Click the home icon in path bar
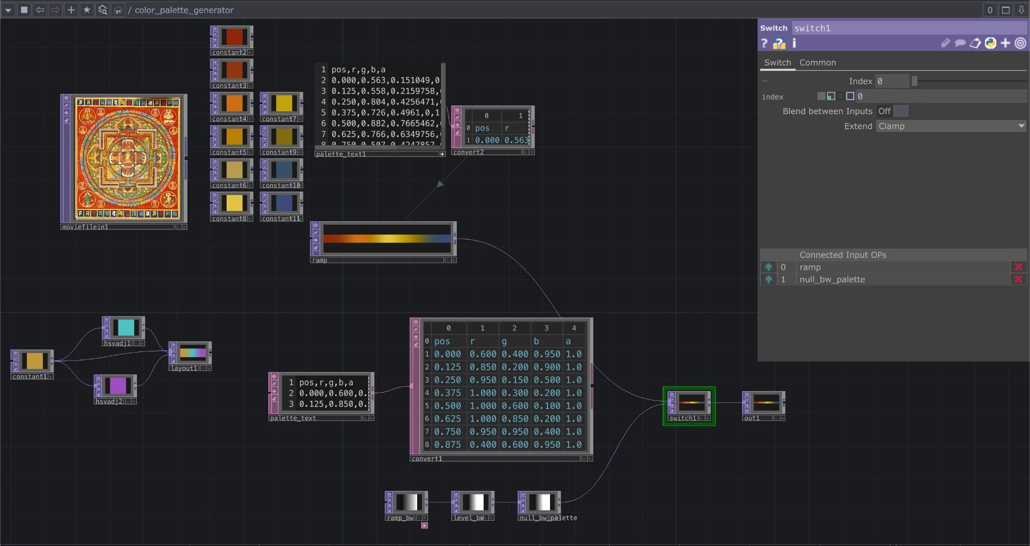This screenshot has width=1030, height=546. click(x=118, y=10)
